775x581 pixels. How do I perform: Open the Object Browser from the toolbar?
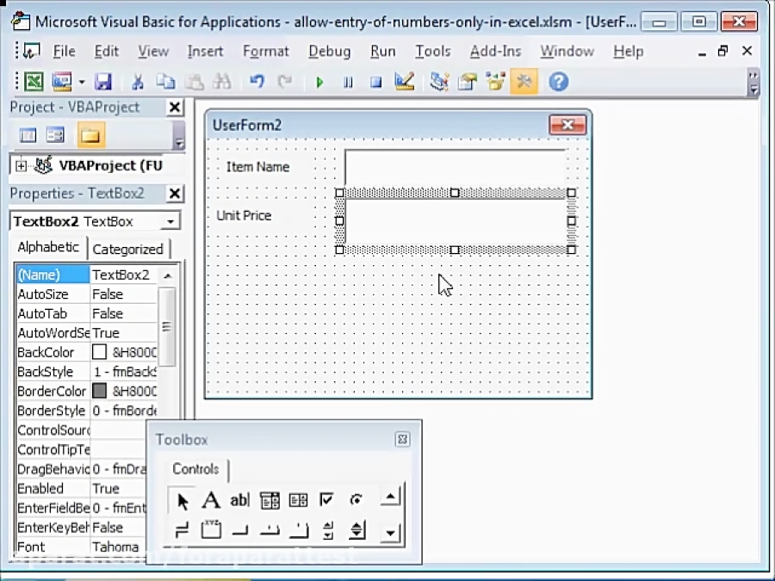pos(496,82)
